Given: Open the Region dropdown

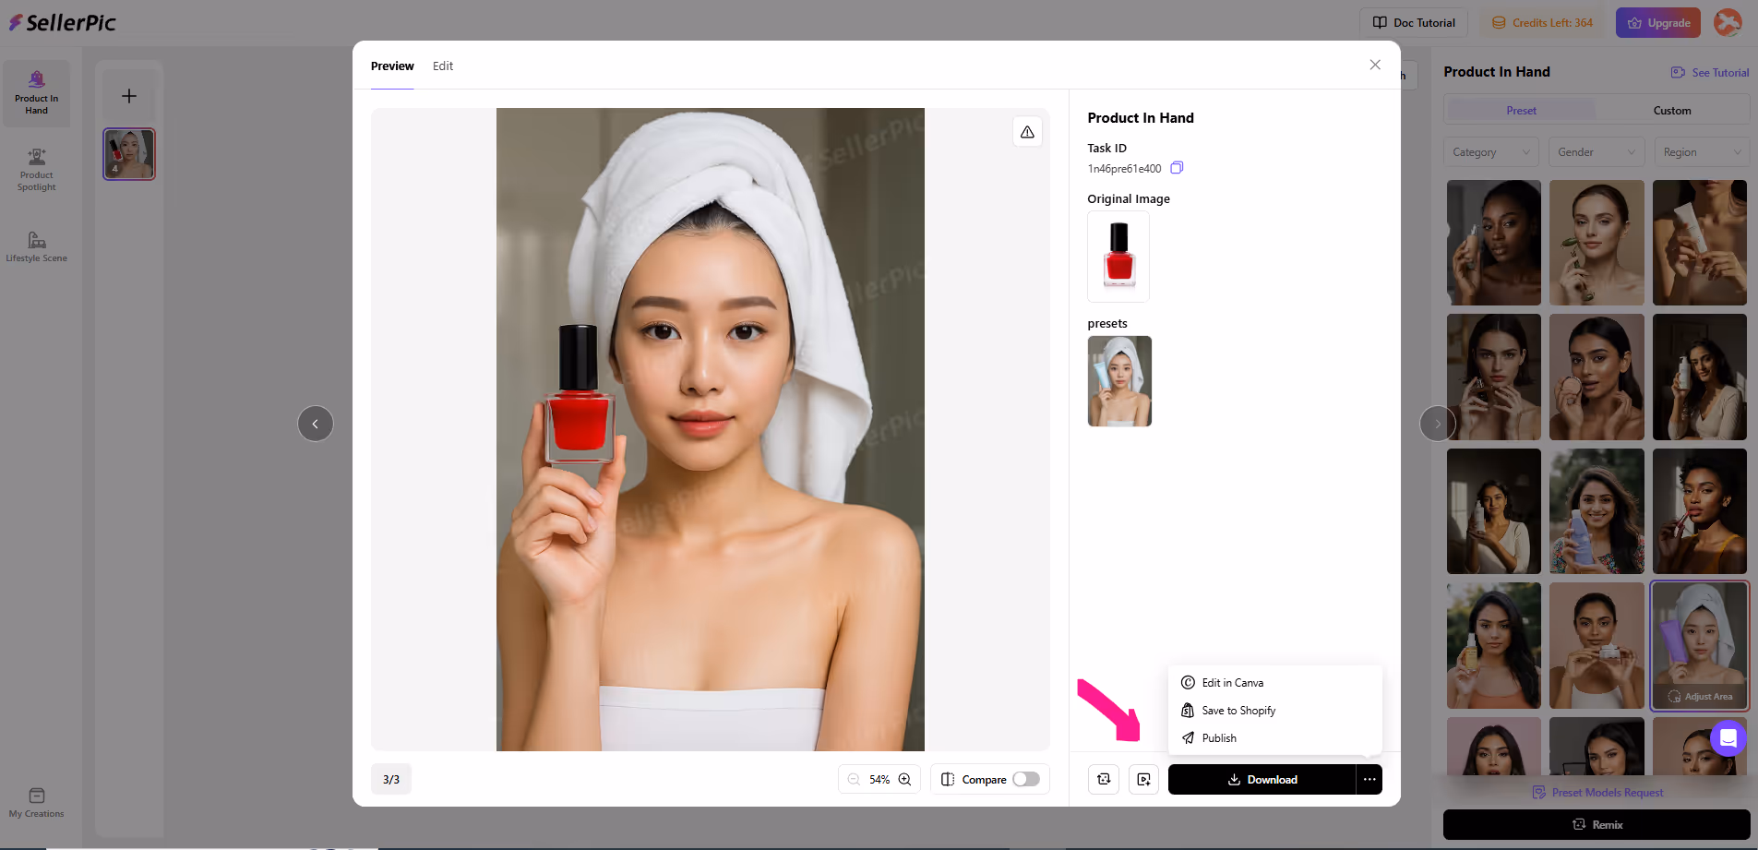Looking at the screenshot, I should click(1701, 152).
